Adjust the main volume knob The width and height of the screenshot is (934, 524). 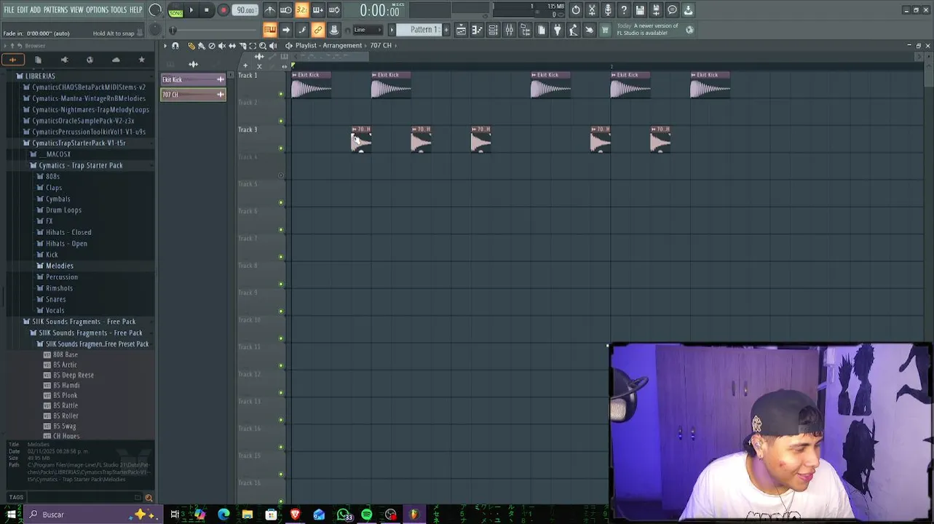pyautogui.click(x=155, y=10)
